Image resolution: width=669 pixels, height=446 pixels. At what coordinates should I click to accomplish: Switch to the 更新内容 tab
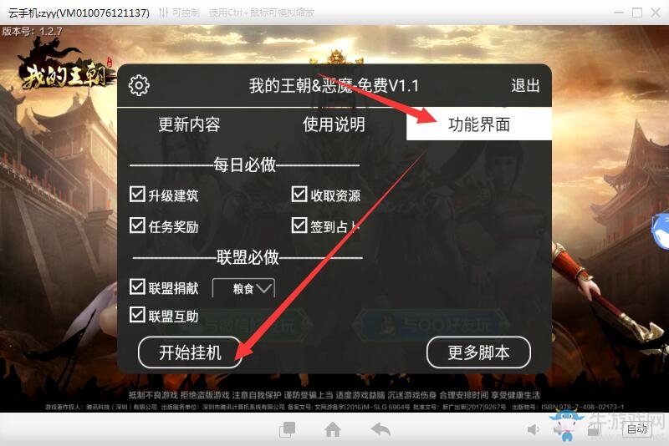189,124
